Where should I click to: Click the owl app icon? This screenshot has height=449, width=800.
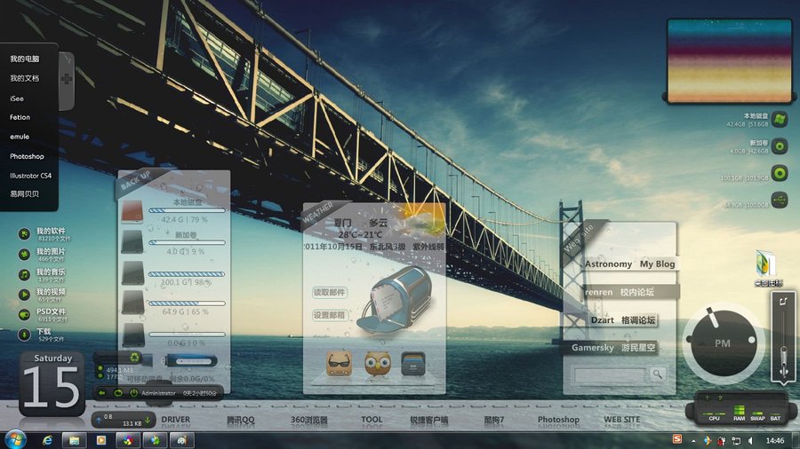click(x=378, y=364)
